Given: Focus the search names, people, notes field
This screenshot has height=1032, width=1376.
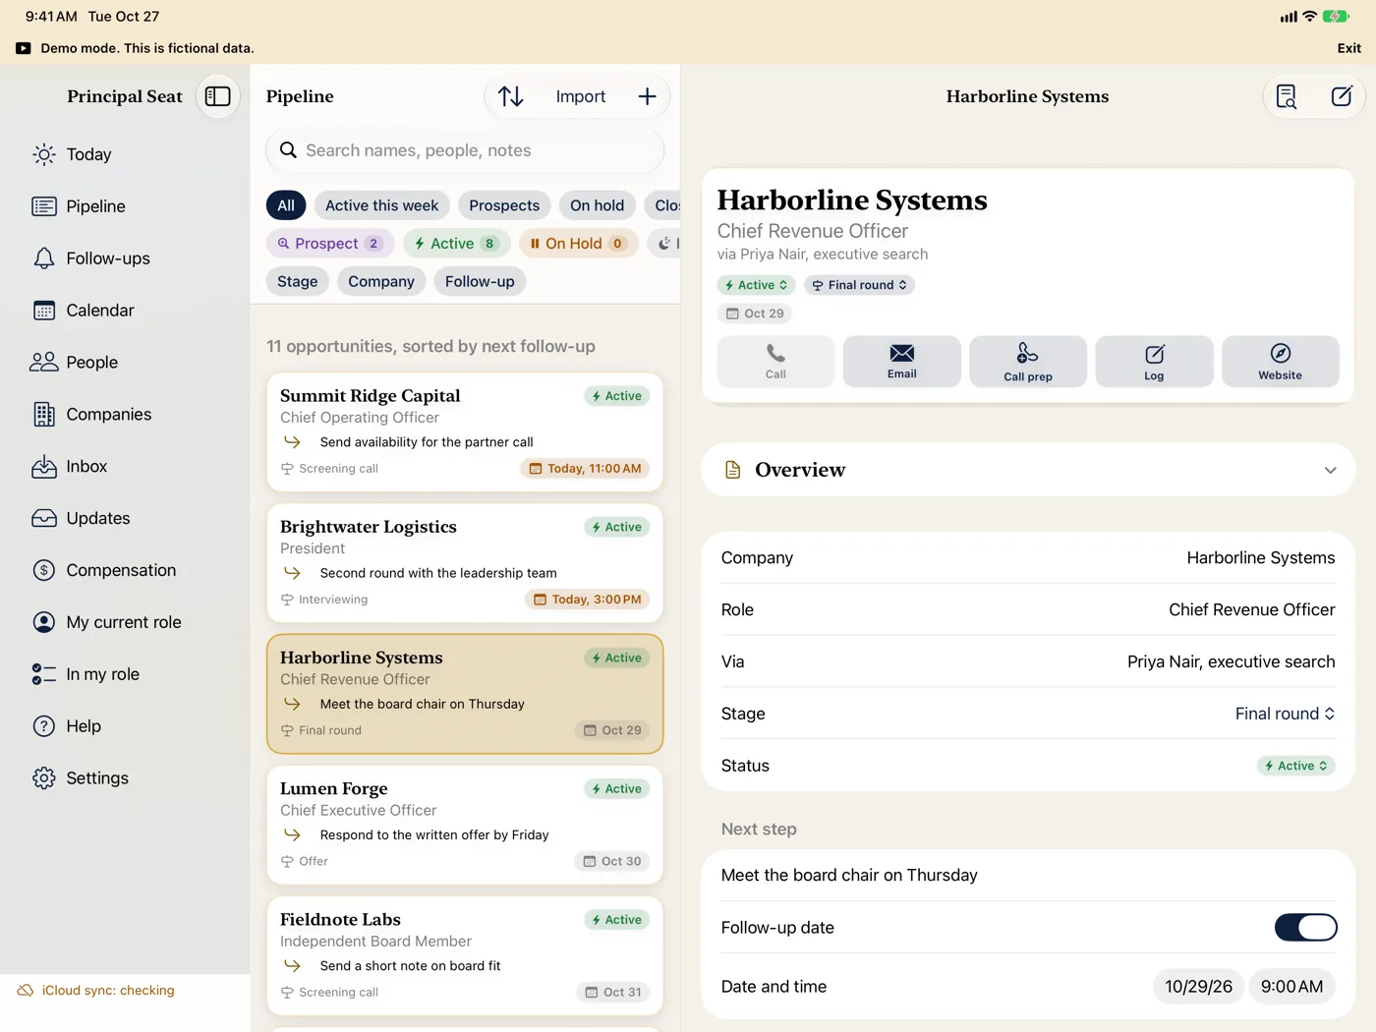Looking at the screenshot, I should click(465, 150).
